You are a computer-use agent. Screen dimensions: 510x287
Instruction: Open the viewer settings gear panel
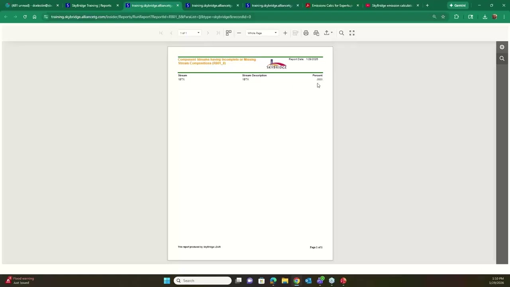tap(502, 47)
